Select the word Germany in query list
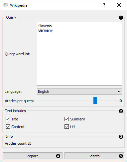This screenshot has height=162, width=127. pyautogui.click(x=46, y=30)
